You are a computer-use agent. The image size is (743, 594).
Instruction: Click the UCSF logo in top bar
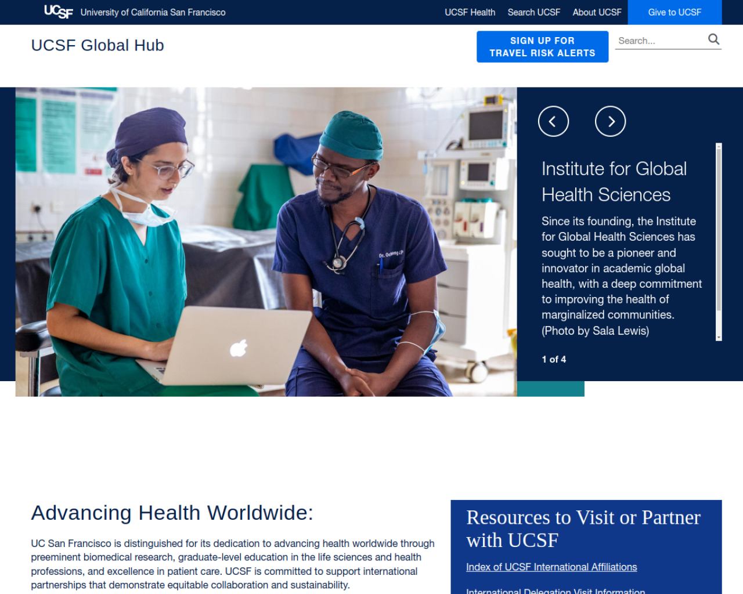[59, 12]
